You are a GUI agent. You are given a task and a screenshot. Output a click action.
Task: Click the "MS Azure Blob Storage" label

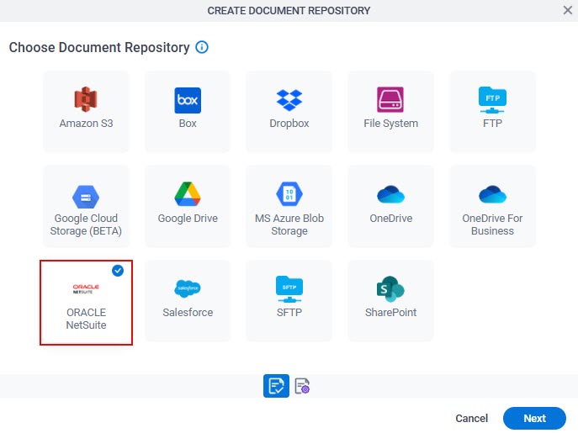[289, 224]
